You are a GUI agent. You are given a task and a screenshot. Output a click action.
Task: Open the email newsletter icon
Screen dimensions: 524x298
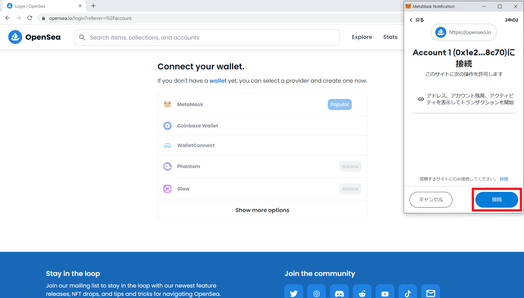(x=431, y=293)
